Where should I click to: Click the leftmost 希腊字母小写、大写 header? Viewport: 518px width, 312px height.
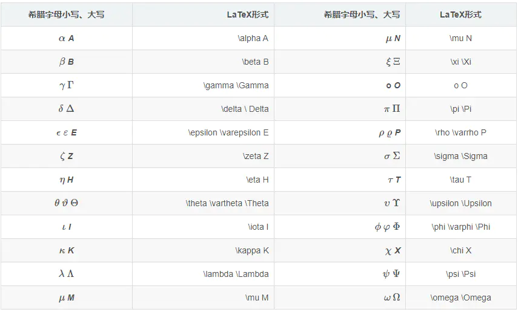67,15
